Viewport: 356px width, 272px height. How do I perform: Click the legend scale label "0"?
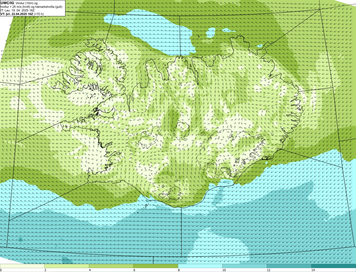click(x=1, y=270)
